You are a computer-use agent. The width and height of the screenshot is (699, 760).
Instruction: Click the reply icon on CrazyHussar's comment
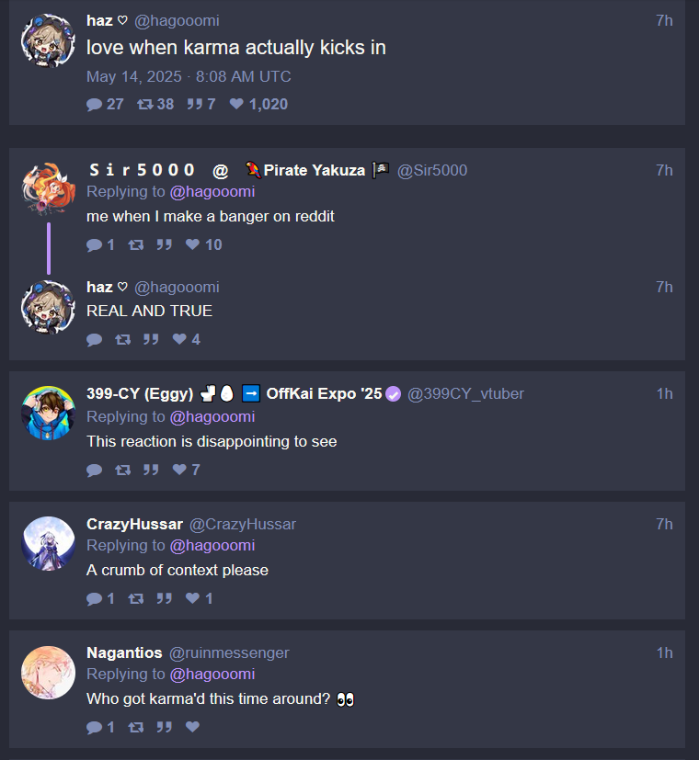pos(94,598)
